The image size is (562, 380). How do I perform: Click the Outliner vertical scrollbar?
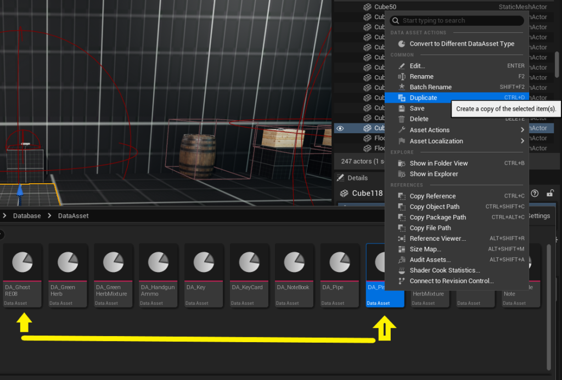557,66
